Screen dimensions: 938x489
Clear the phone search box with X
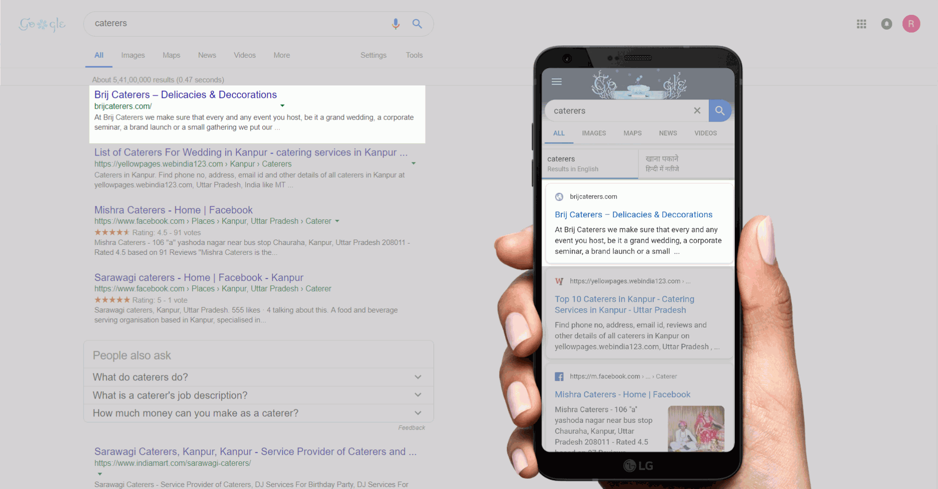(x=697, y=111)
